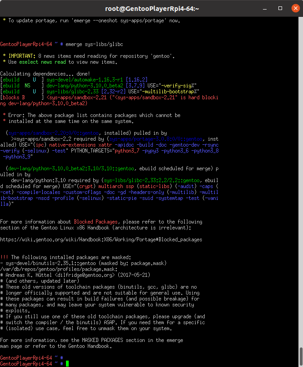Click '[1.16.2]' old version text
303x367 pixels.
(136, 80)
